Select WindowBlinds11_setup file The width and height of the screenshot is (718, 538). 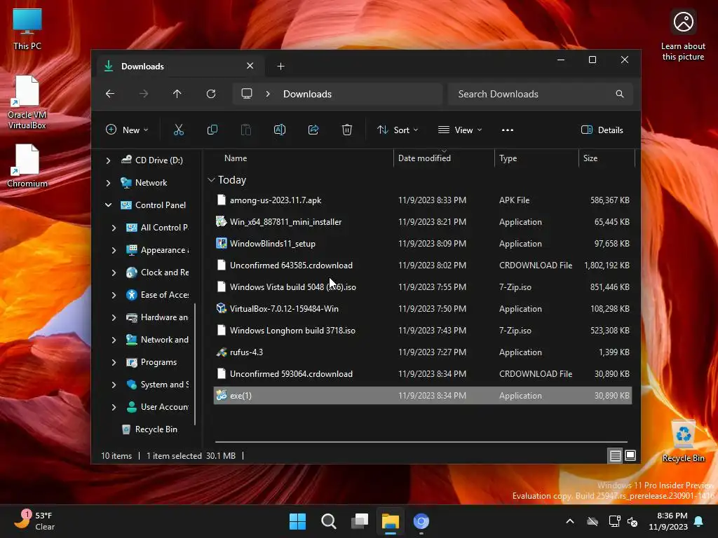[423, 243]
